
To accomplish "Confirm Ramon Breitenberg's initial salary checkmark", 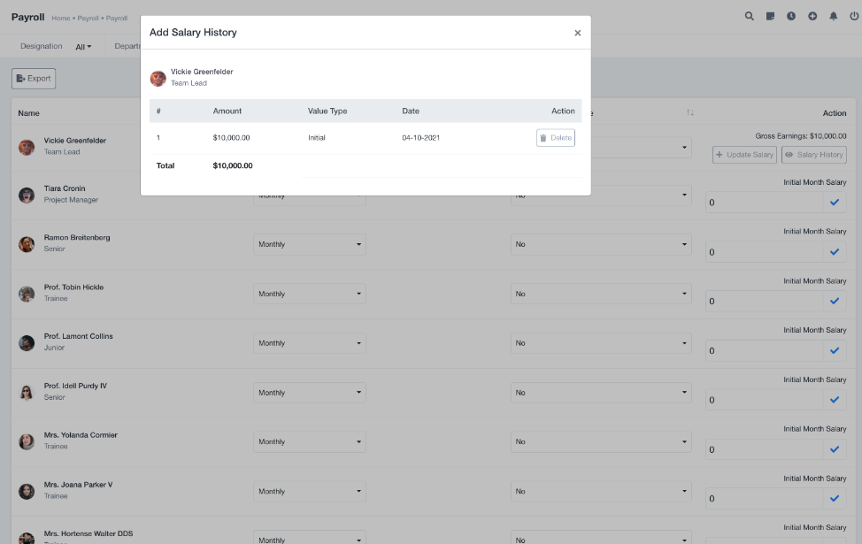I will (834, 252).
